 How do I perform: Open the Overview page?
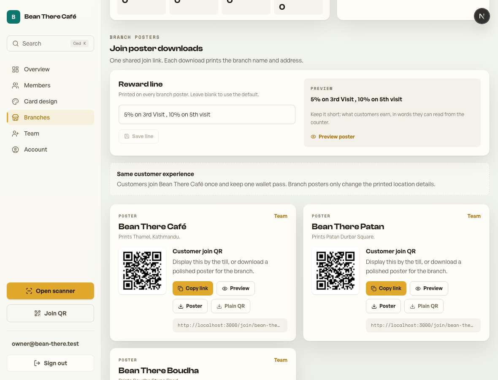(50, 69)
